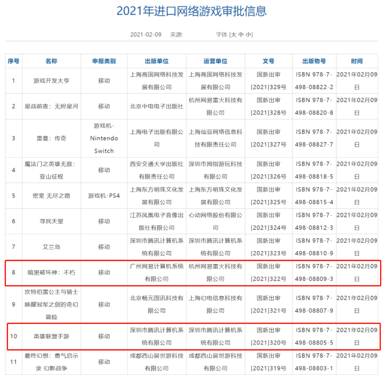Click ISBN ending 498-08822-2
The image size is (383, 375).
314,87
